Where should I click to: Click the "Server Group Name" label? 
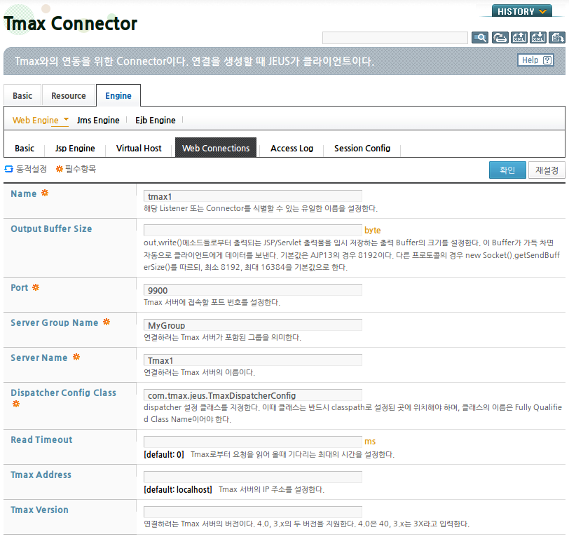[x=55, y=322]
